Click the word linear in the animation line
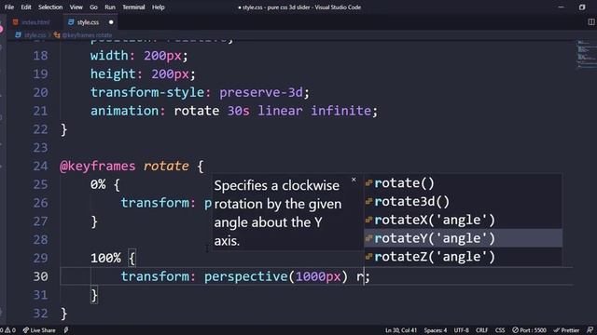Screen dimensions: 597x335 280,111
